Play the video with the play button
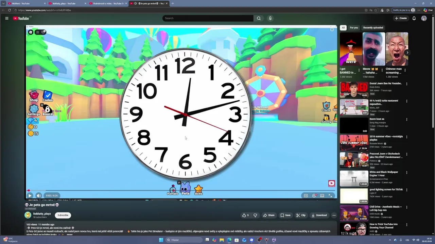The image size is (435, 244). click(30, 196)
